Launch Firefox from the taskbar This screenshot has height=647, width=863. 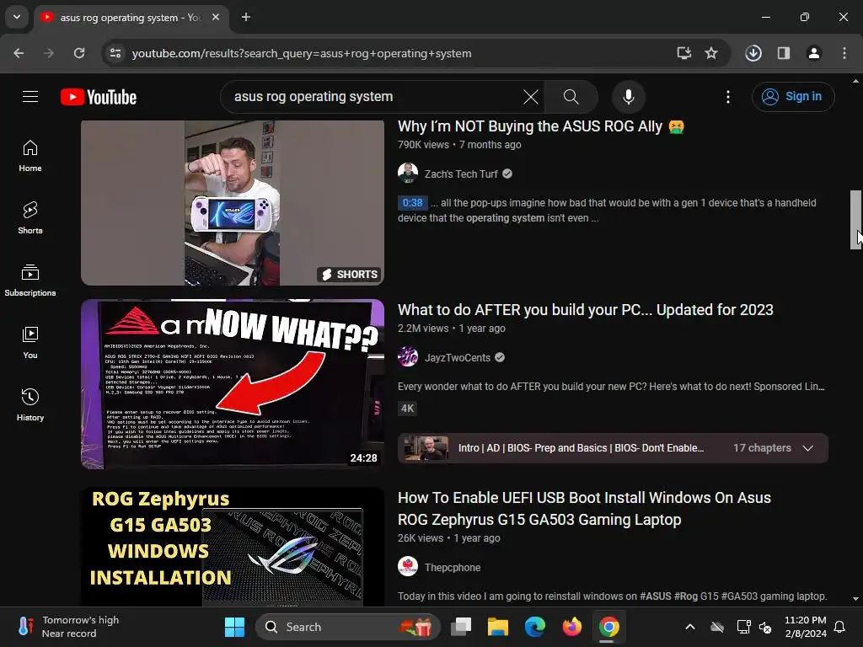coord(572,627)
